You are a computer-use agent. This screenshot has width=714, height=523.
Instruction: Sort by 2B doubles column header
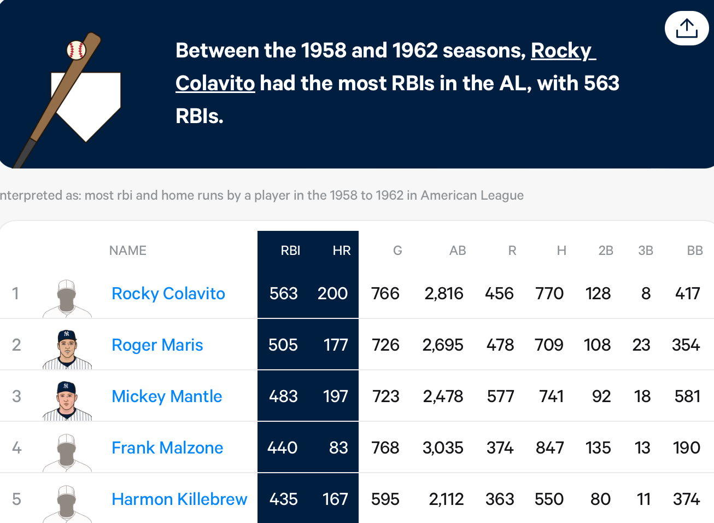[606, 251]
